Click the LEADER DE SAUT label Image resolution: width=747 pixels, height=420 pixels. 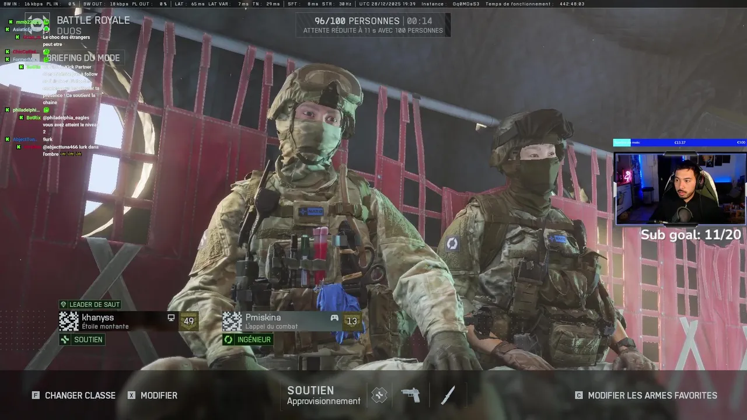point(95,304)
